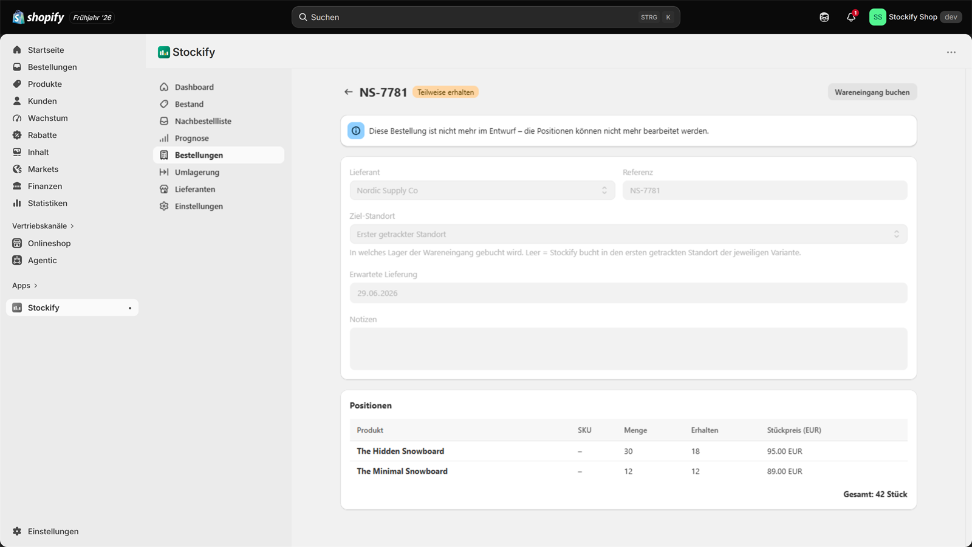Open Einstellungen at the sidebar bottom

(72, 531)
